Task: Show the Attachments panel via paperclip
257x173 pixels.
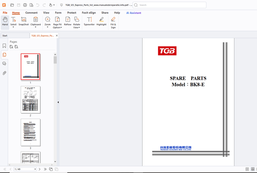Action: coord(4,73)
